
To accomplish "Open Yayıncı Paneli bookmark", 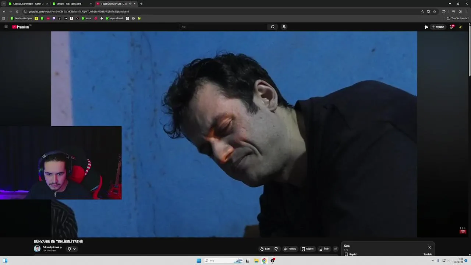I will coord(115,18).
